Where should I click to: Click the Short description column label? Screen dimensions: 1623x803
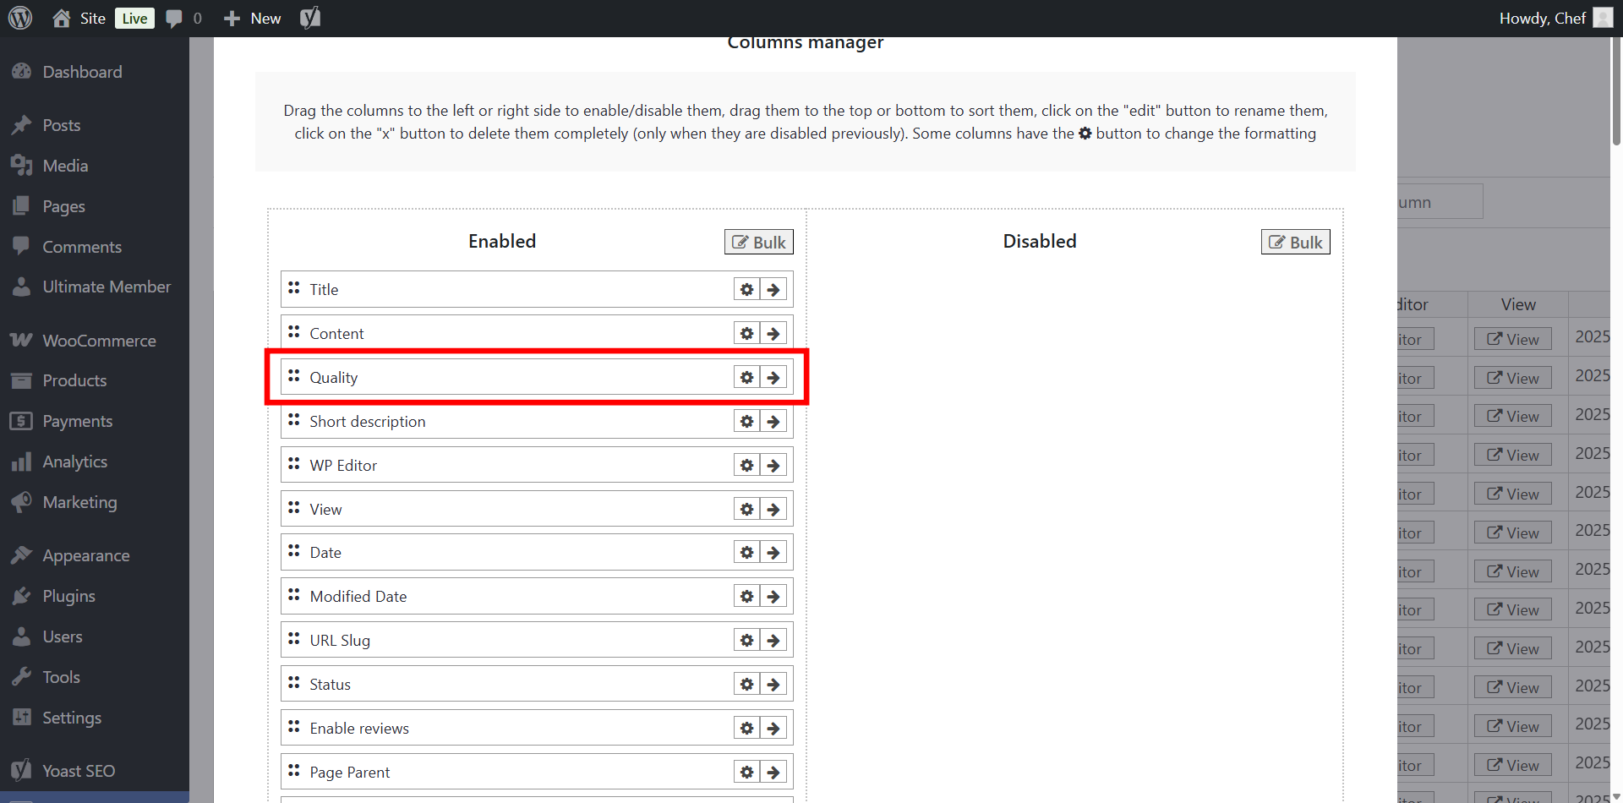coord(368,421)
